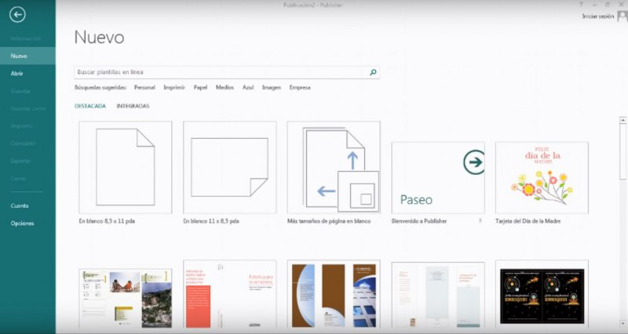Select Nuevo in the sidebar
The image size is (628, 334).
[x=27, y=56]
